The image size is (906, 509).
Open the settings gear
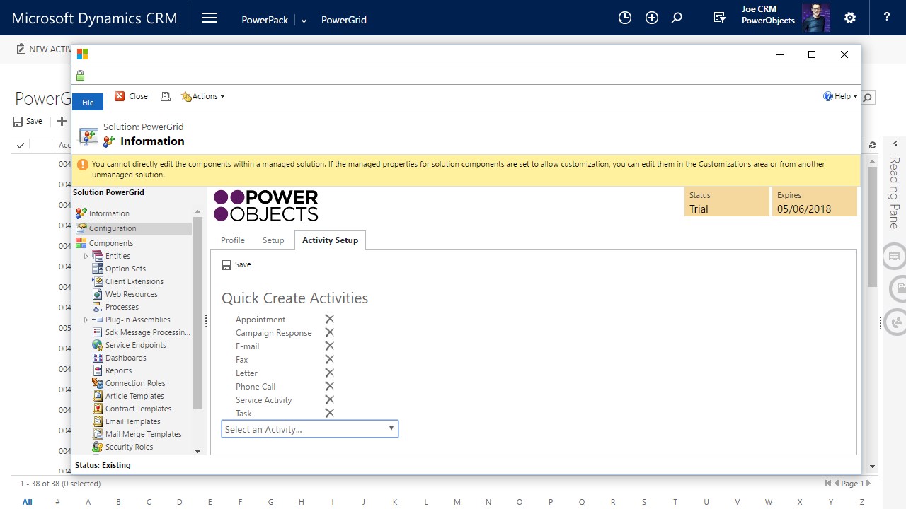850,18
